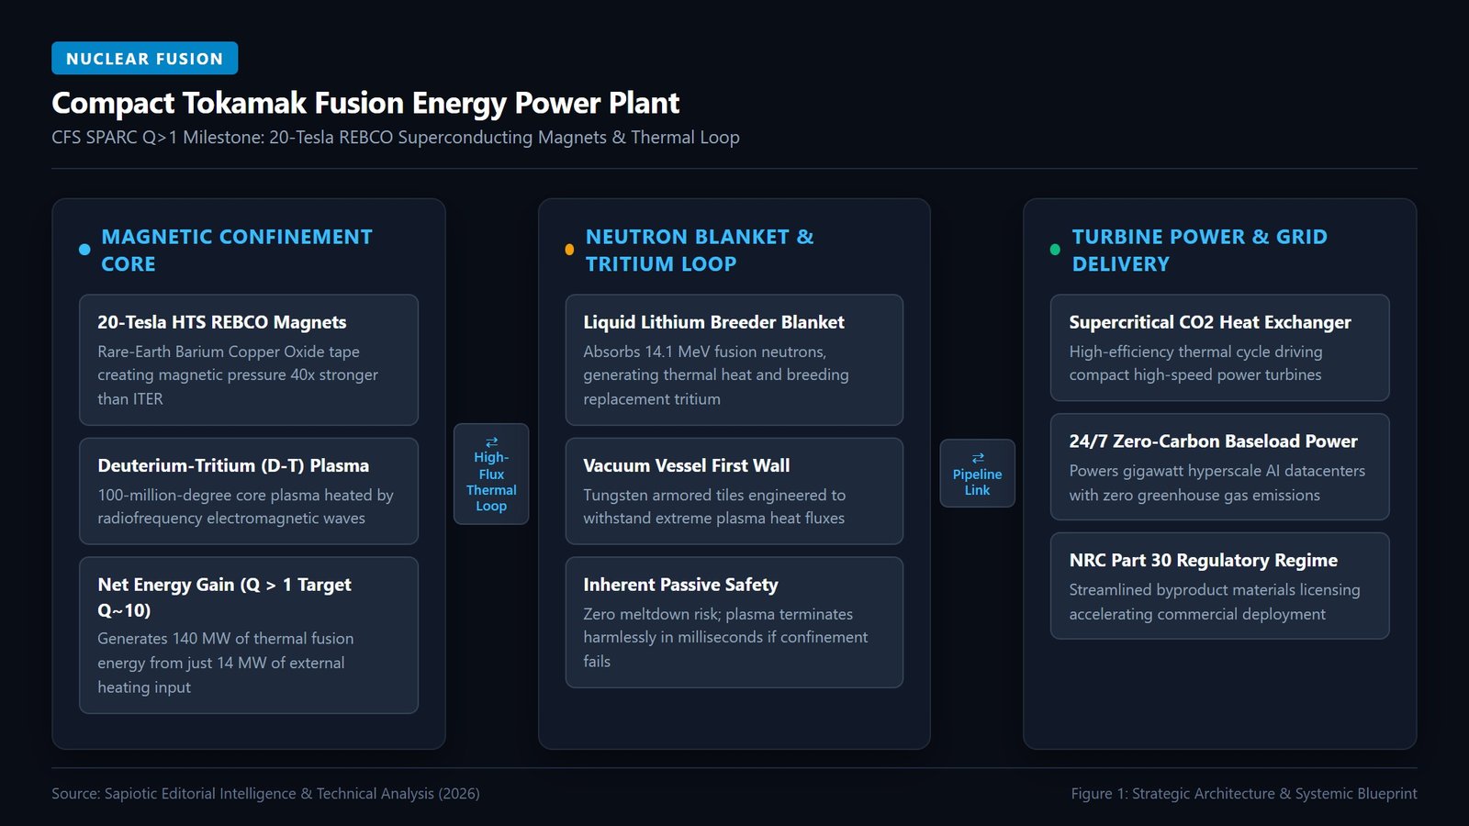
Task: Click the "Turbine Power & Grid Delivery" column heading
Action: 1200,251
